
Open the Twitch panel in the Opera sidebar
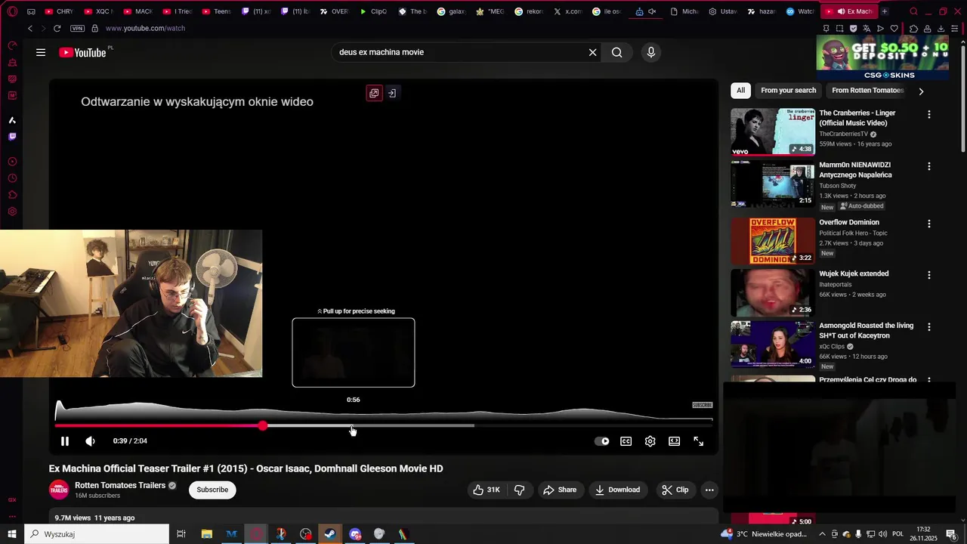(x=12, y=137)
